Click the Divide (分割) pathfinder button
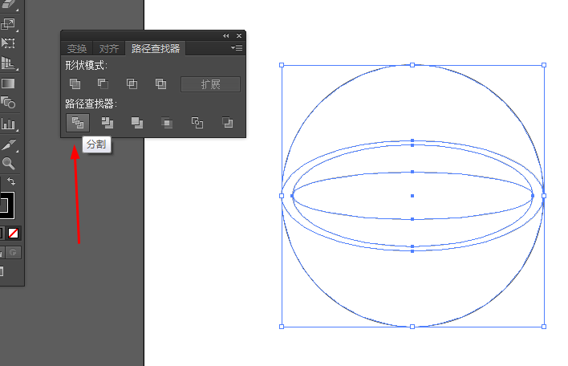This screenshot has height=366, width=568. coord(78,123)
